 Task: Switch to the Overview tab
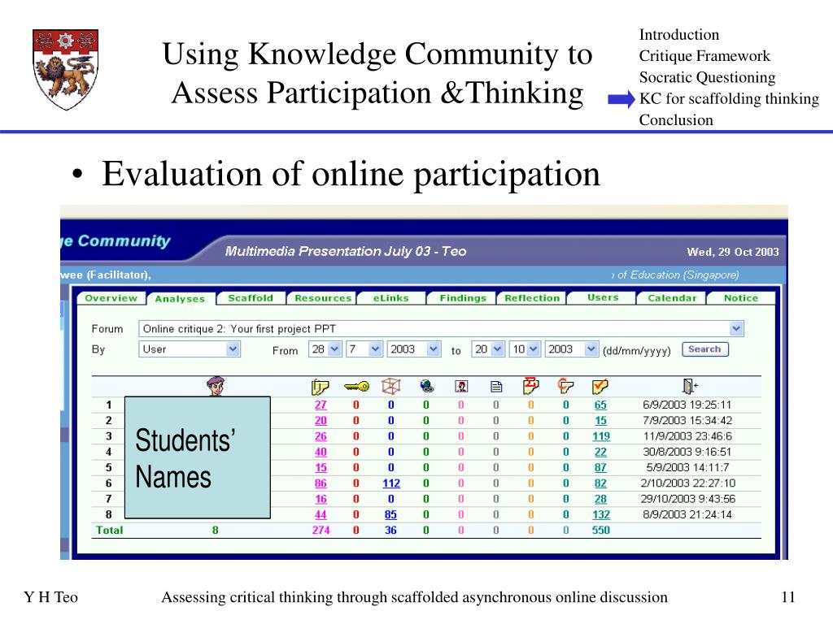(x=111, y=298)
